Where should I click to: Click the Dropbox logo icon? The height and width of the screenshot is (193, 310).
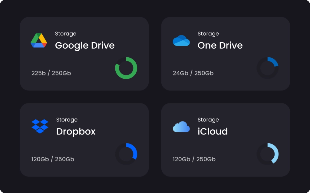40,126
